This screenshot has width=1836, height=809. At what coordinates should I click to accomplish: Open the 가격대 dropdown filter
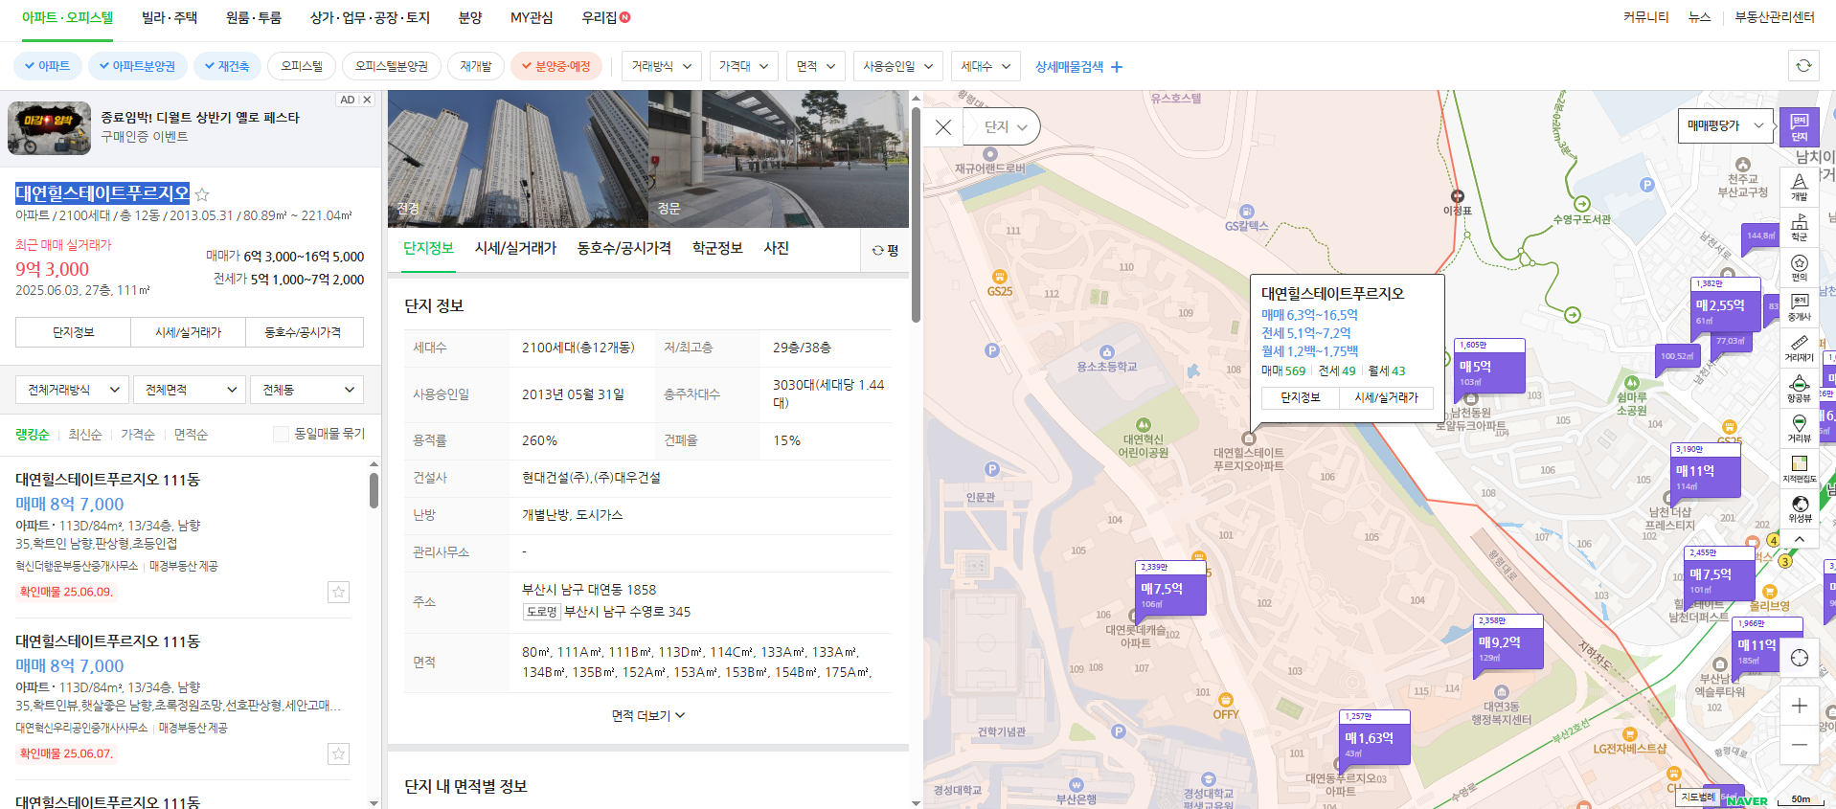pyautogui.click(x=744, y=66)
